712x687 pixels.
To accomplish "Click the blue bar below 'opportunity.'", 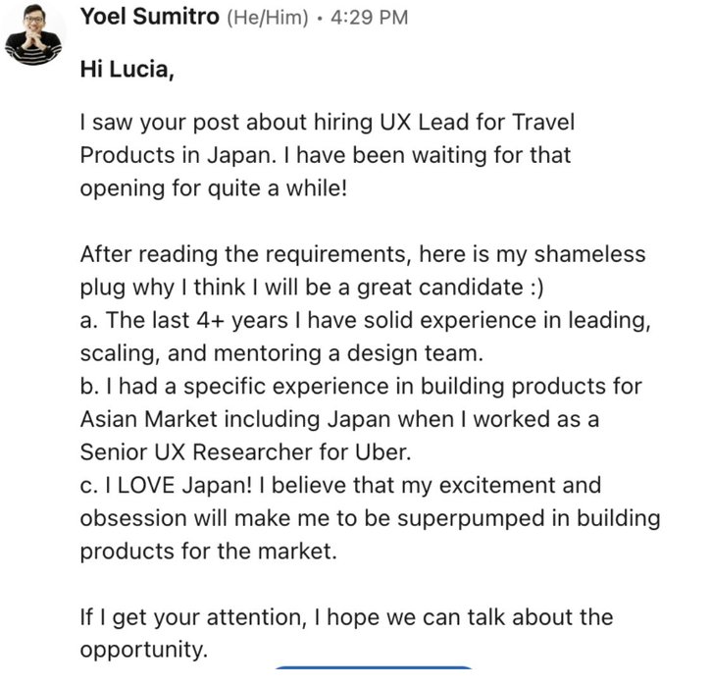I will (x=374, y=667).
